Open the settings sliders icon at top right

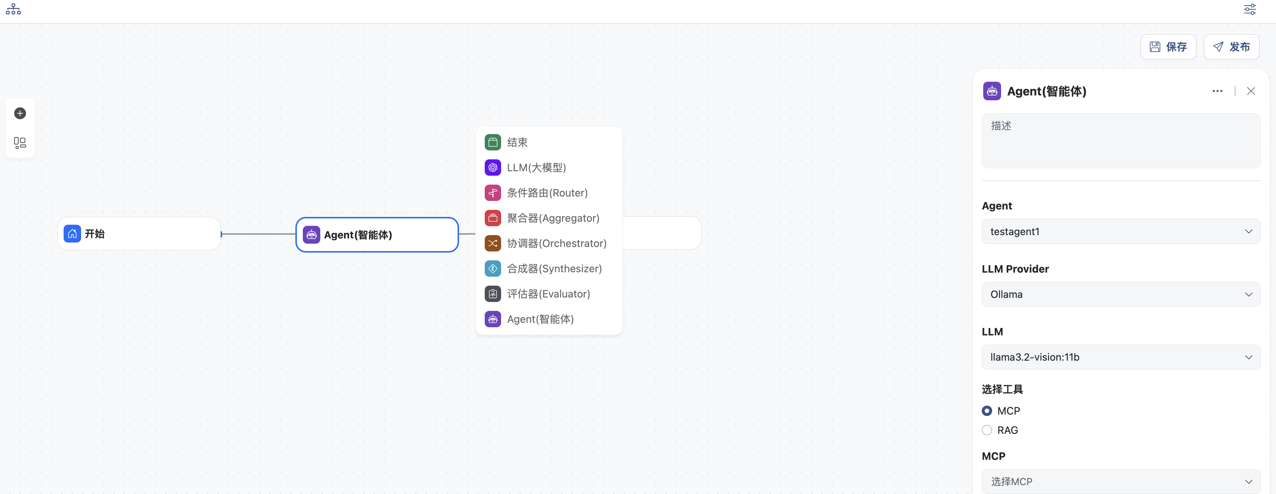[x=1250, y=9]
